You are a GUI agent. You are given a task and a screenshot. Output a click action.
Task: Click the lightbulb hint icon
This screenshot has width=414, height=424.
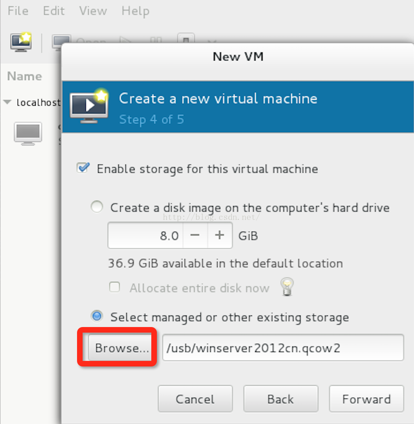coord(287,287)
